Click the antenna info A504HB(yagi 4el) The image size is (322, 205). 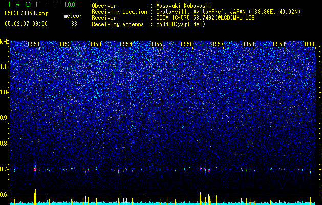pyautogui.click(x=181, y=24)
